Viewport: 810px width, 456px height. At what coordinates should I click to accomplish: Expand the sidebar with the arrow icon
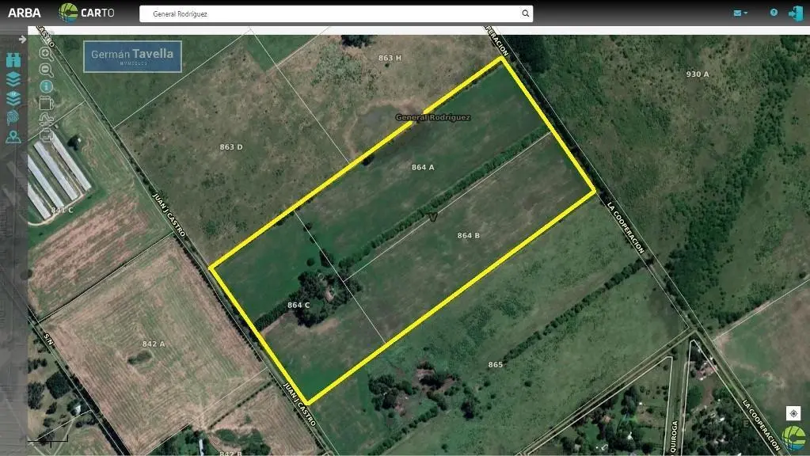22,40
